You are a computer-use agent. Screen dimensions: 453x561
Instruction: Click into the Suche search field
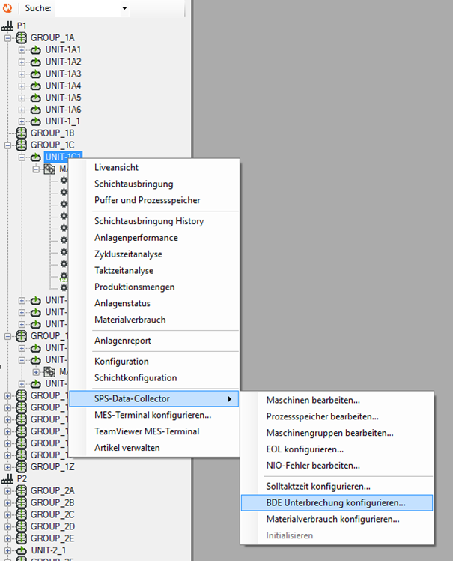pos(86,9)
